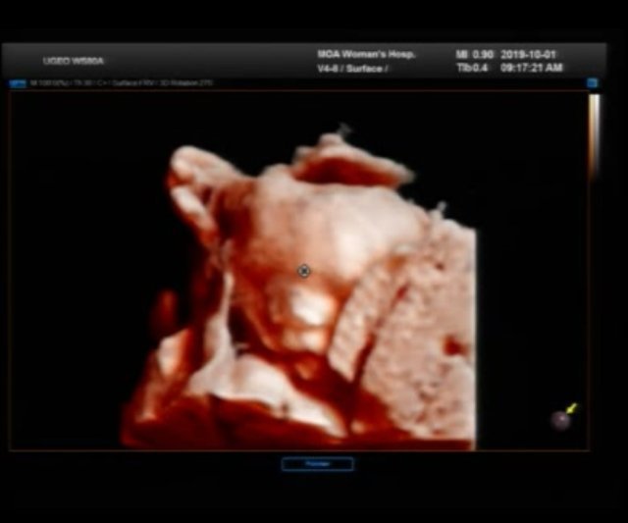The height and width of the screenshot is (523, 628).
Task: Click the blue Pointer button below the image
Action: click(x=317, y=464)
